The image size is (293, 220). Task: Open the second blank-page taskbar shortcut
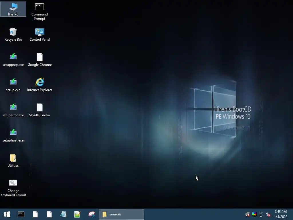pos(49,214)
